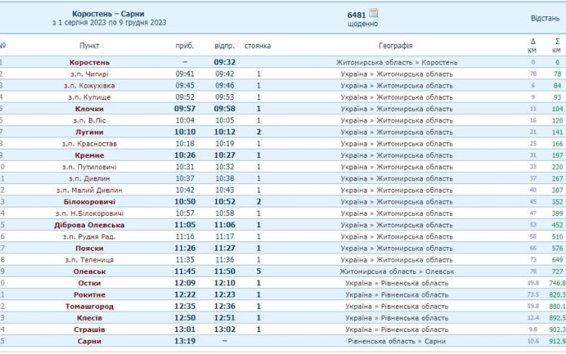Open the Діброва Олевська station link
Viewport: 566px width, 354px height.
pos(89,225)
